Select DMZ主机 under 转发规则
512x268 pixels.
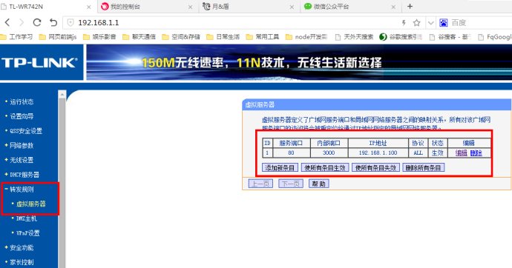(27, 218)
